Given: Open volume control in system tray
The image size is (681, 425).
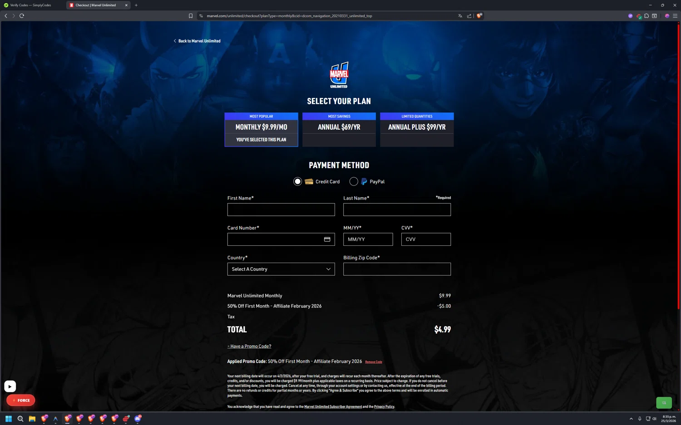Looking at the screenshot, I should click(x=654, y=419).
